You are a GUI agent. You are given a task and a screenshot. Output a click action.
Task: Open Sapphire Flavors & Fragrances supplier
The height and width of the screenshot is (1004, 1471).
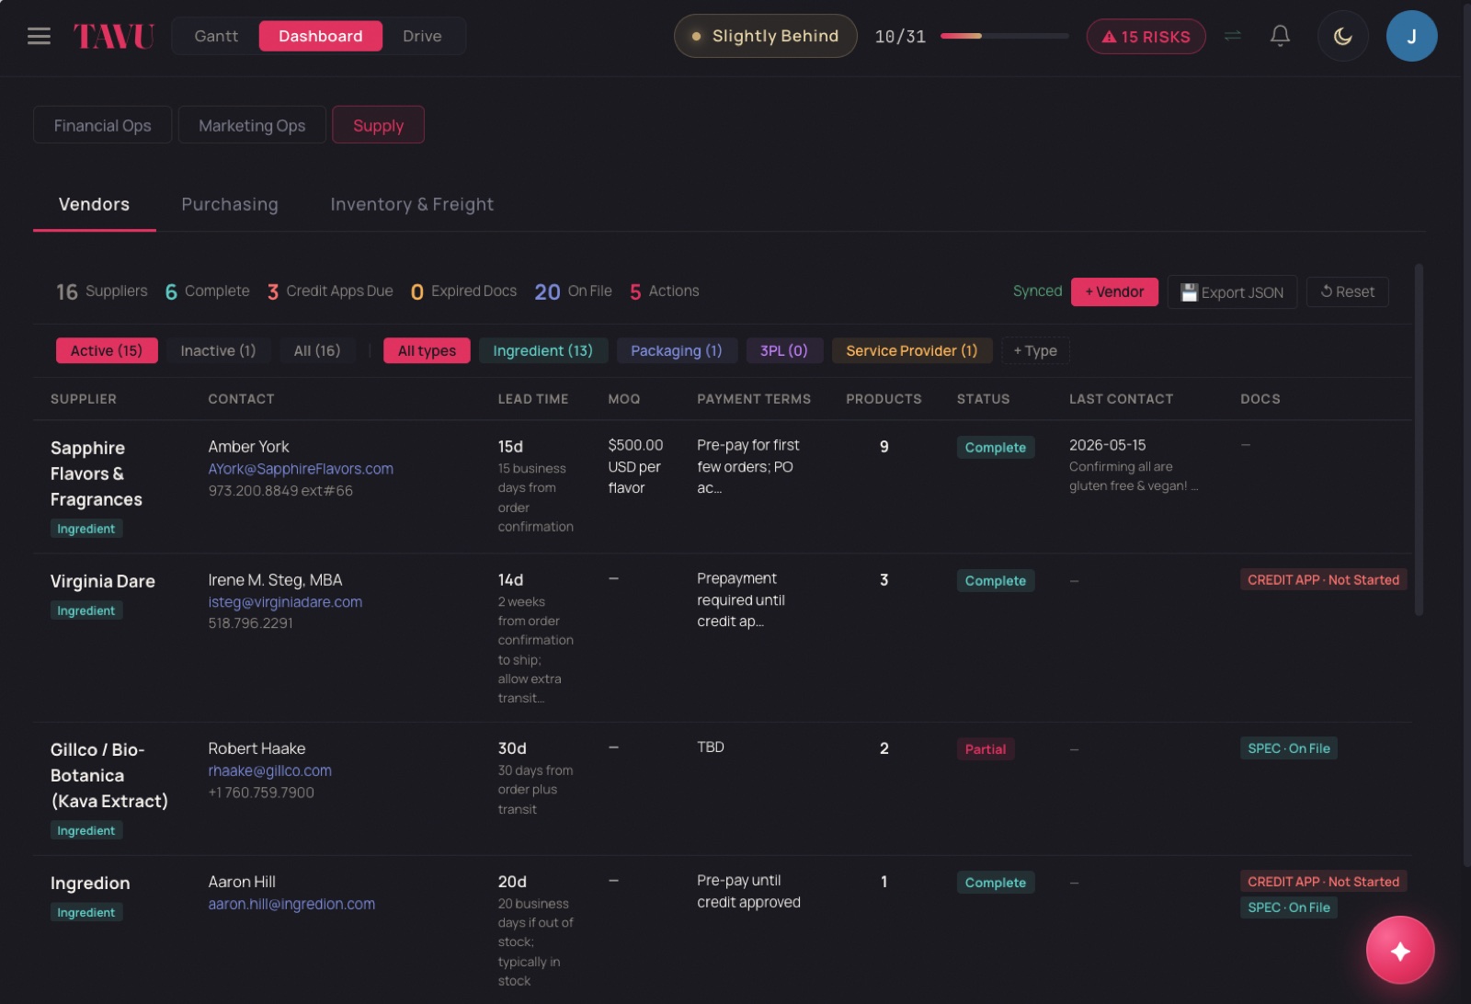[x=97, y=473]
